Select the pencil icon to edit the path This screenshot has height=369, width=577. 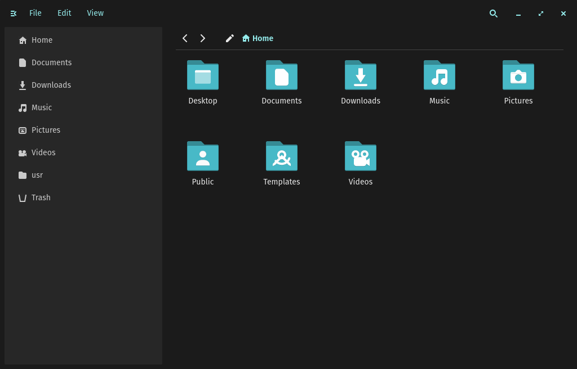[230, 38]
